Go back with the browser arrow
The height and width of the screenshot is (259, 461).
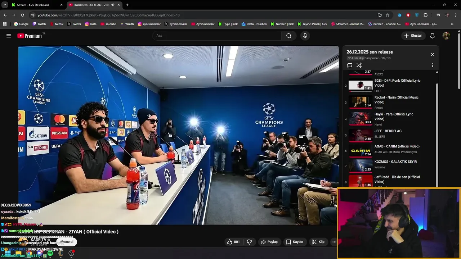[5, 15]
